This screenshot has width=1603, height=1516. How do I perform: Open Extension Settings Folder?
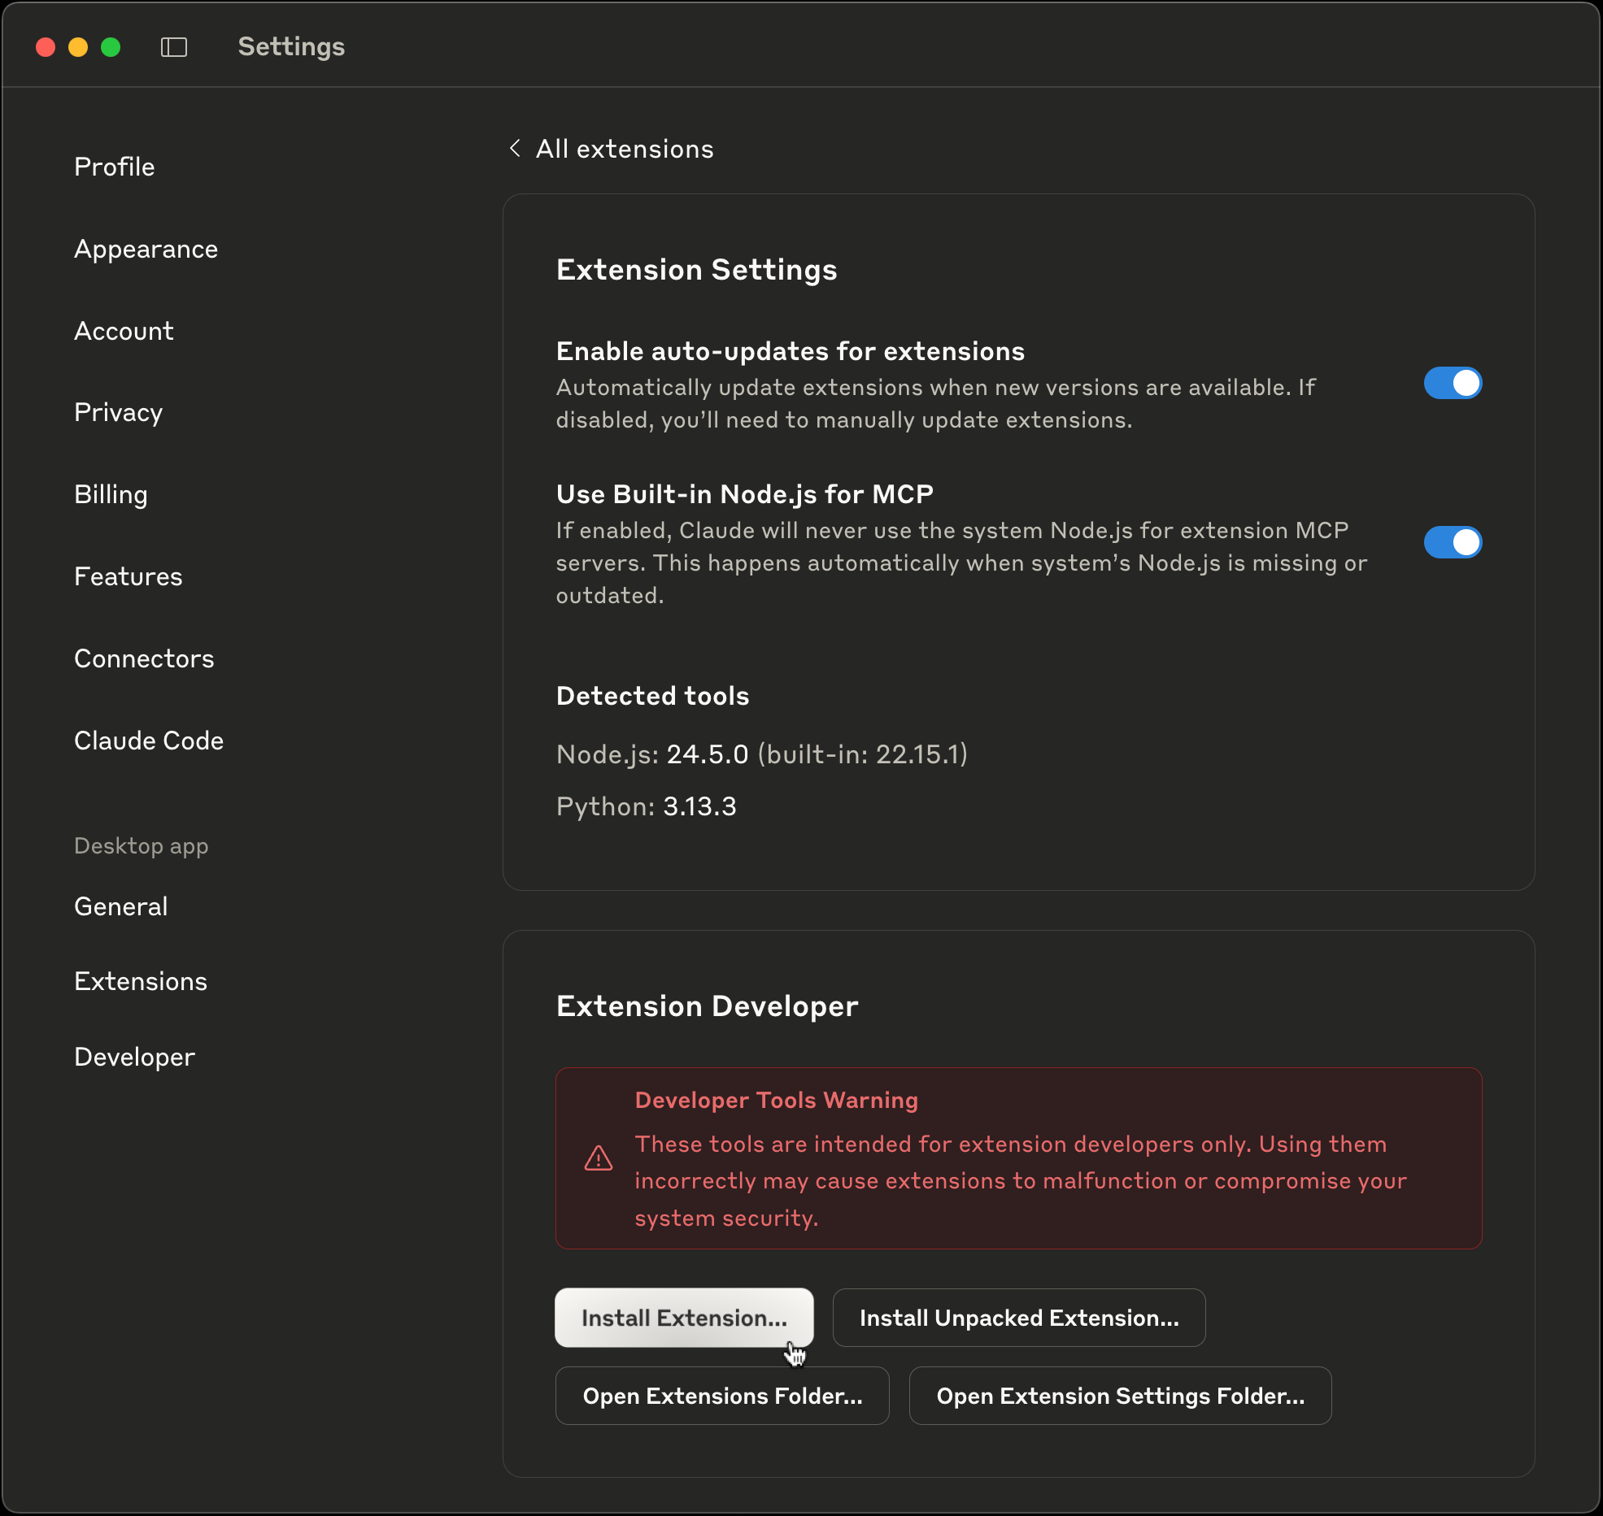click(1120, 1396)
